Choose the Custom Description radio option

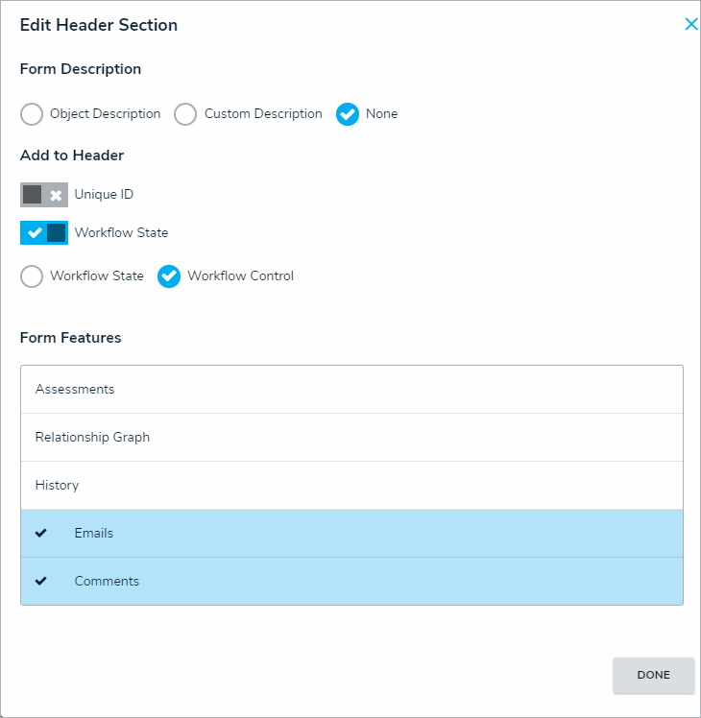pyautogui.click(x=185, y=114)
